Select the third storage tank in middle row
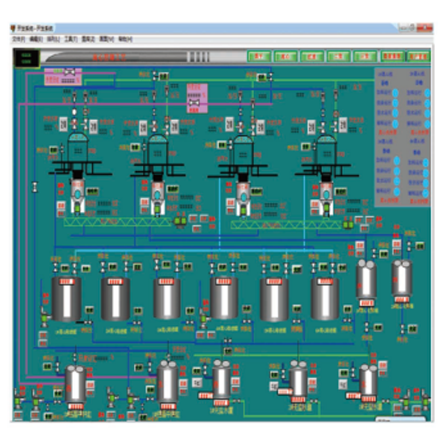This screenshot has width=445, height=445. pos(167,298)
